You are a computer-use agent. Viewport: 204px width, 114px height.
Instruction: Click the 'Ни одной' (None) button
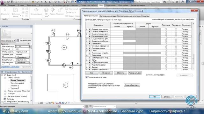106,73
